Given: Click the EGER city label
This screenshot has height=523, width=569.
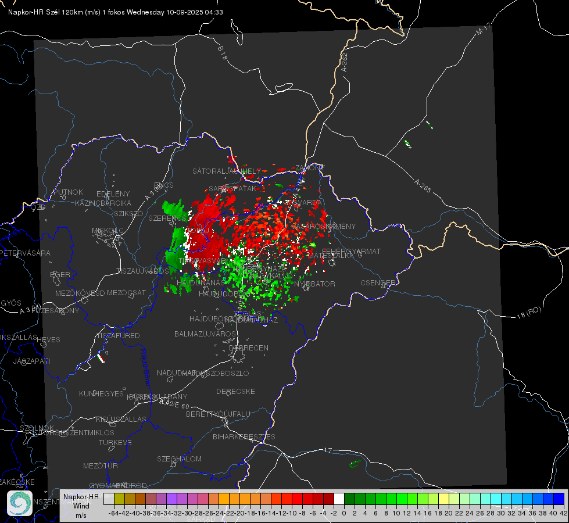Looking at the screenshot, I should 60,275.
